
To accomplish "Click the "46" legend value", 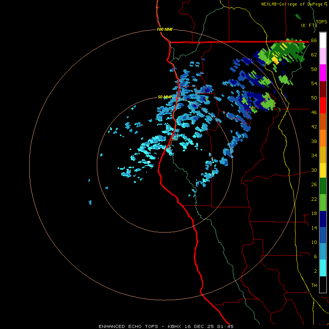I will pos(314,112).
